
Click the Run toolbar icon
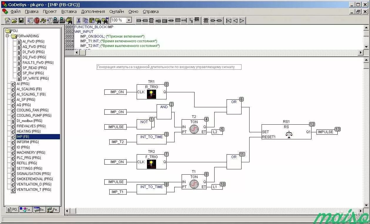30,21
